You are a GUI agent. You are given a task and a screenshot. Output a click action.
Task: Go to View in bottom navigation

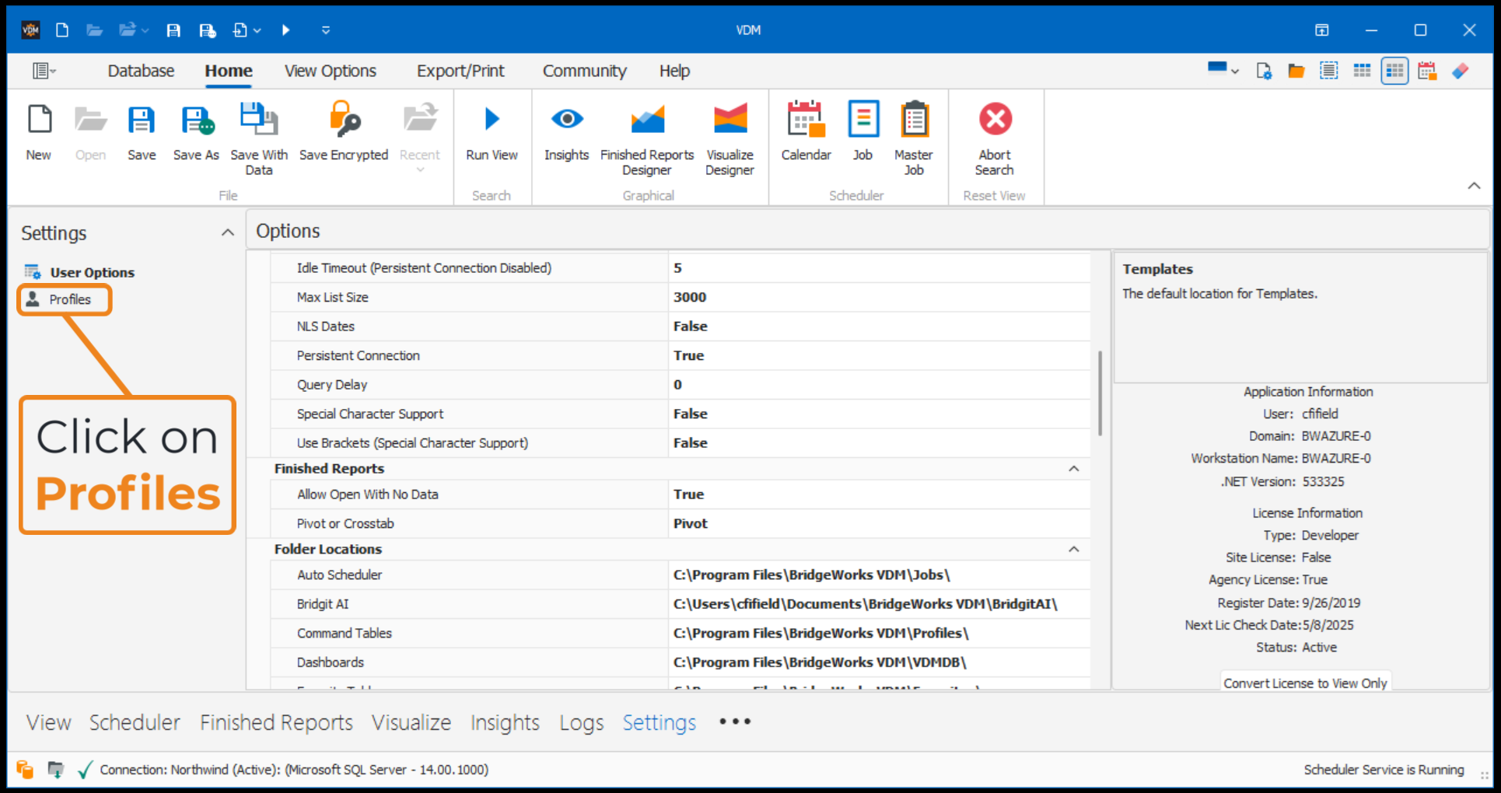pos(48,722)
